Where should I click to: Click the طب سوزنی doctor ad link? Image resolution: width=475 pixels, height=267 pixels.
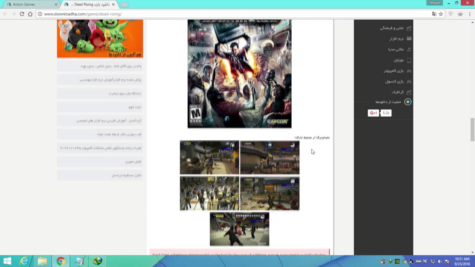[x=119, y=134]
